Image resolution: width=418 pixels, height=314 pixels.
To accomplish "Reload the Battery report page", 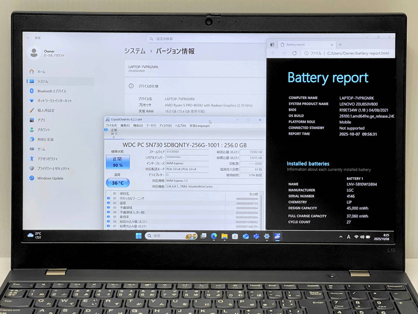I will [x=294, y=53].
